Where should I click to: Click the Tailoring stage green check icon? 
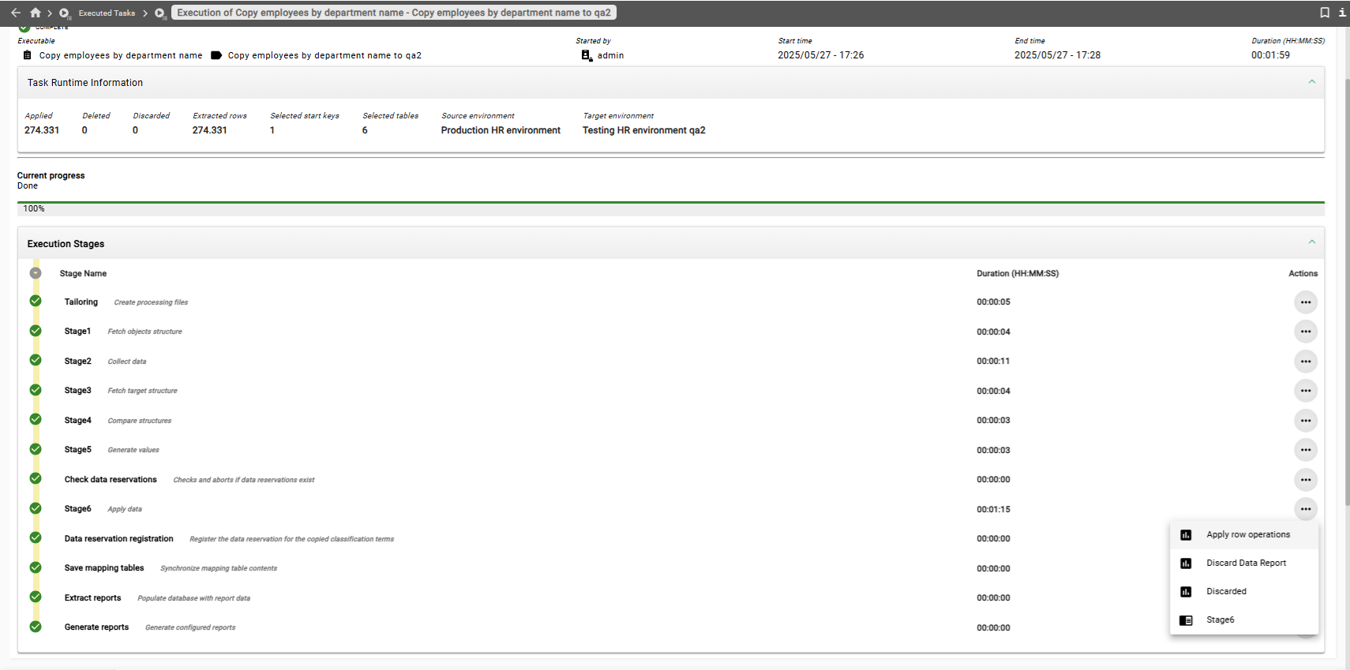[36, 301]
